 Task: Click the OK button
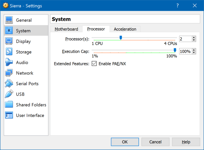pyautogui.click(x=125, y=142)
